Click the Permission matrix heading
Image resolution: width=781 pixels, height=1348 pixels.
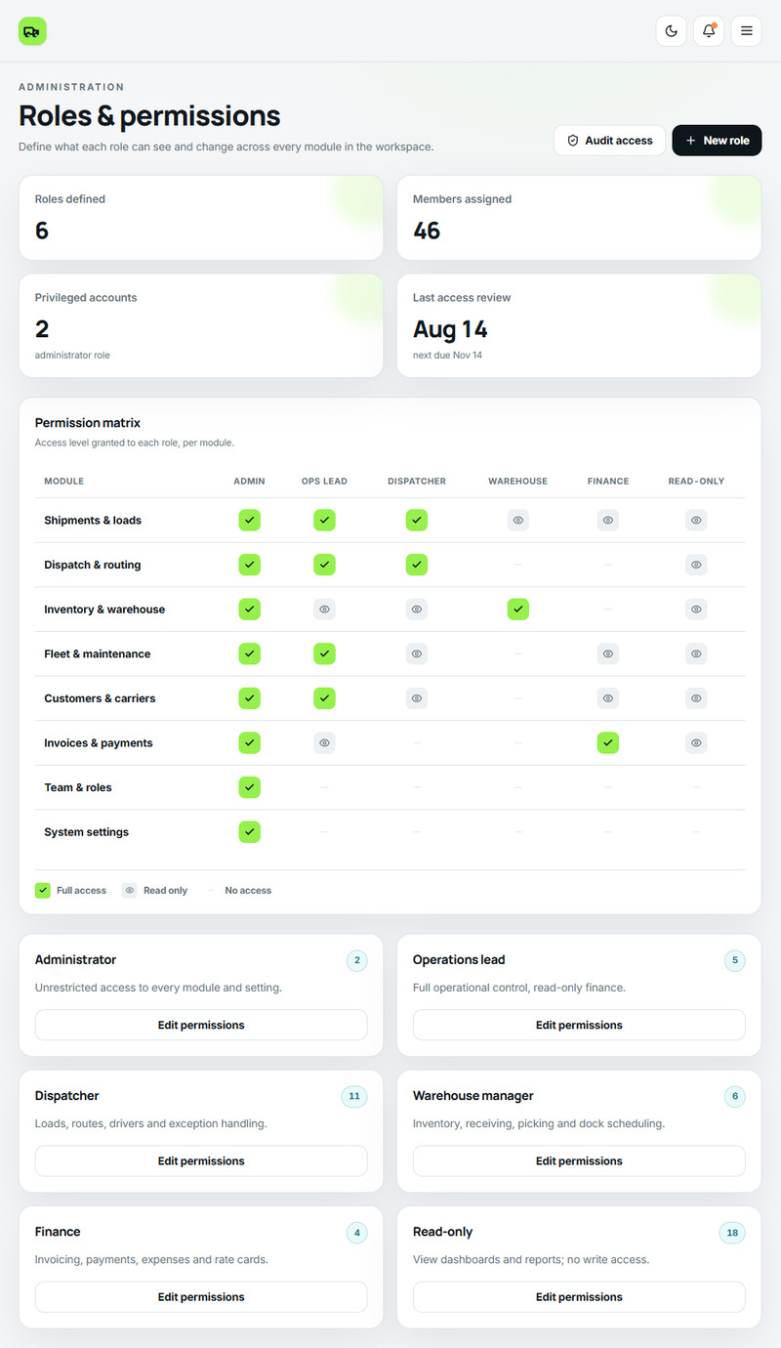88,423
